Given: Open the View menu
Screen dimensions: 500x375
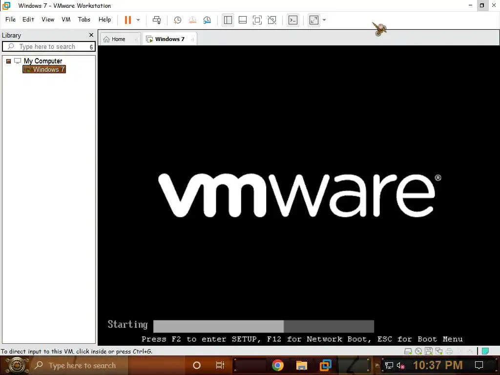Looking at the screenshot, I should 48,20.
